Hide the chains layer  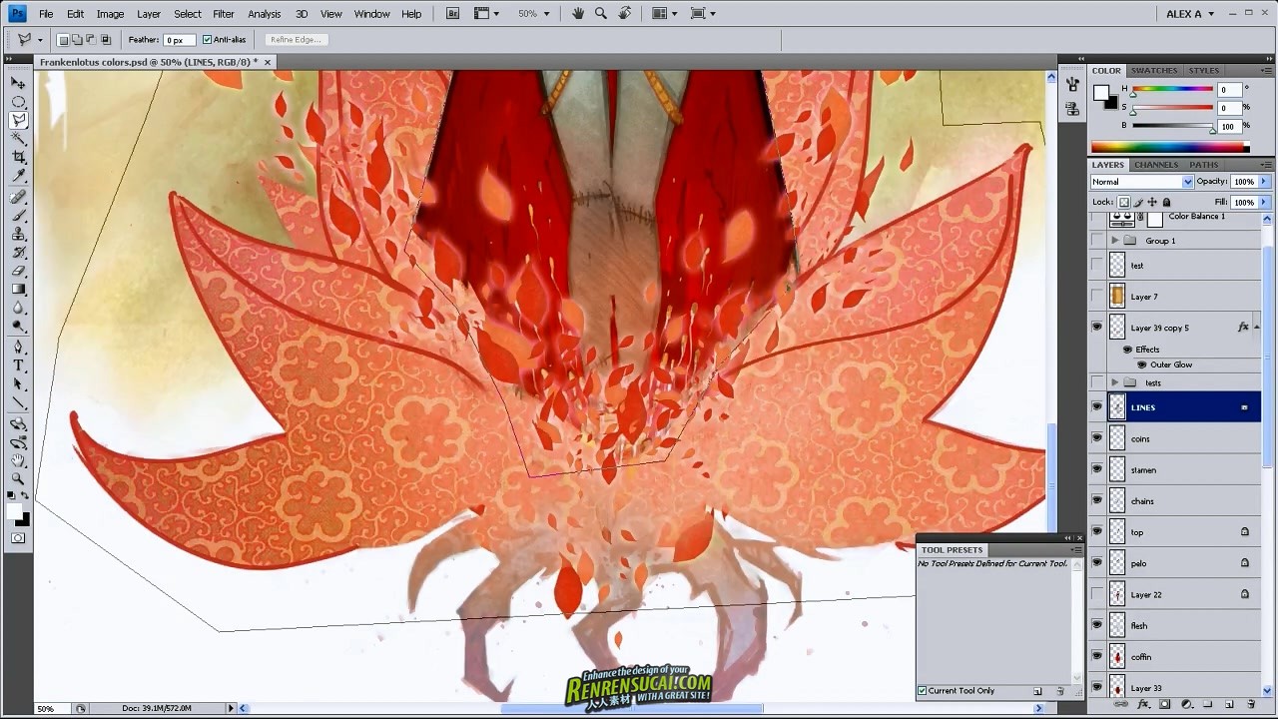coord(1097,500)
